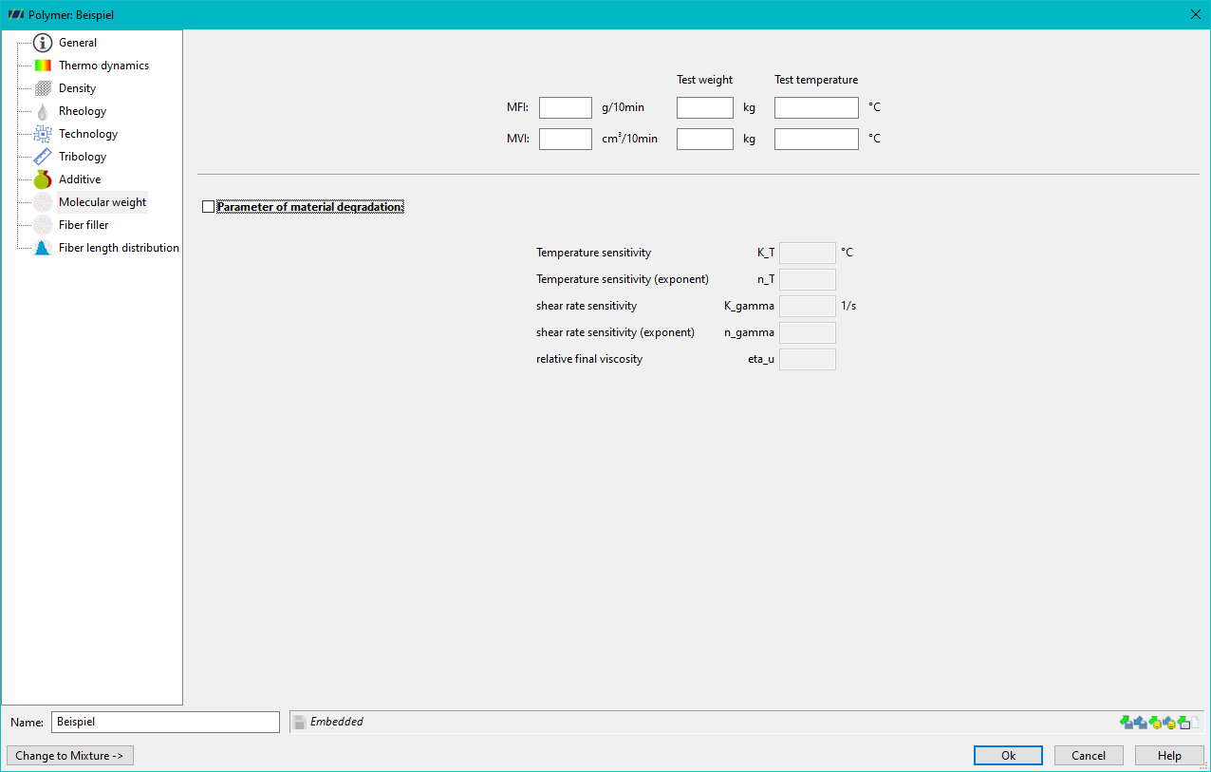Click the load-from-database icon with green arrow
The image size is (1211, 772).
[1155, 722]
